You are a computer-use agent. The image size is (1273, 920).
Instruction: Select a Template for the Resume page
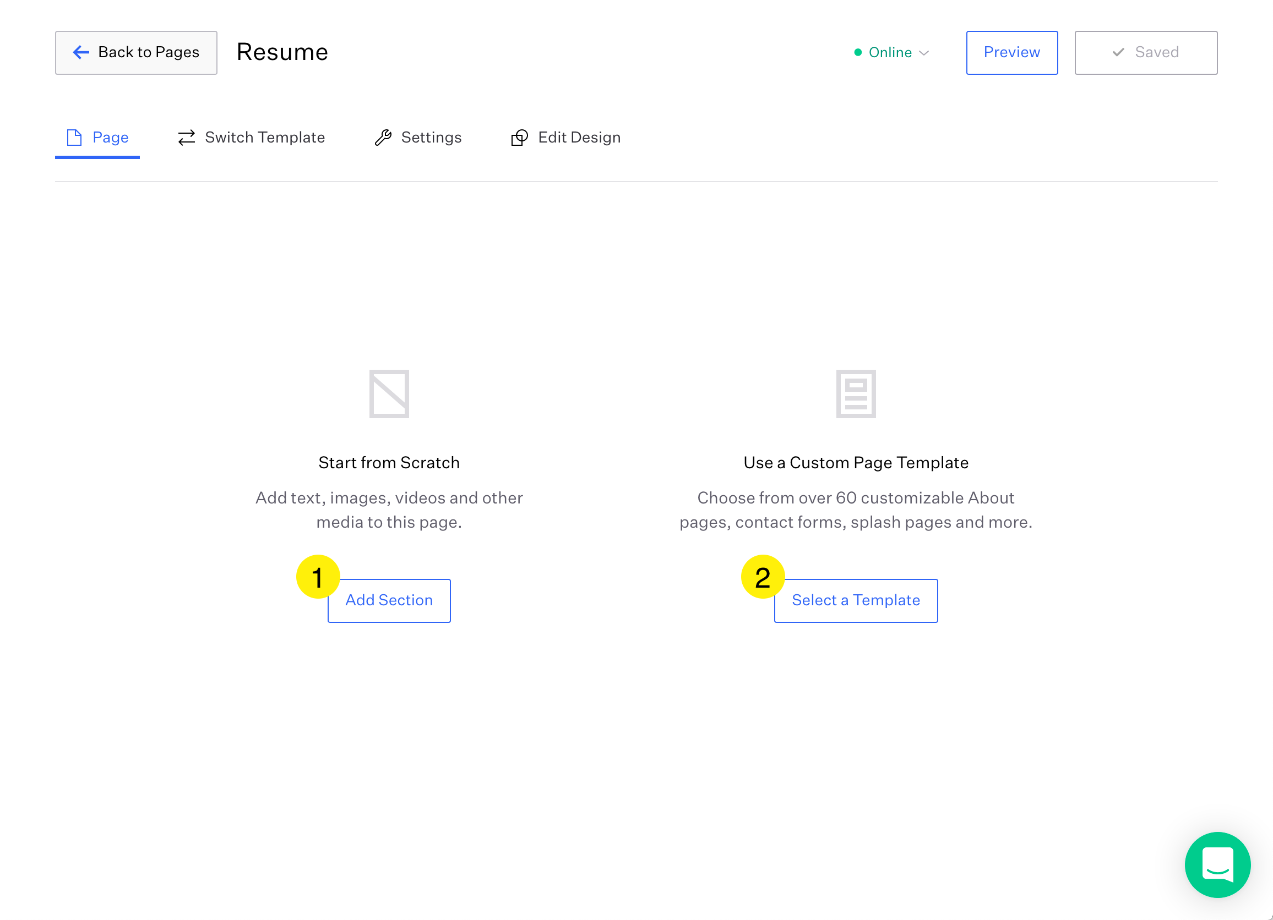click(856, 600)
